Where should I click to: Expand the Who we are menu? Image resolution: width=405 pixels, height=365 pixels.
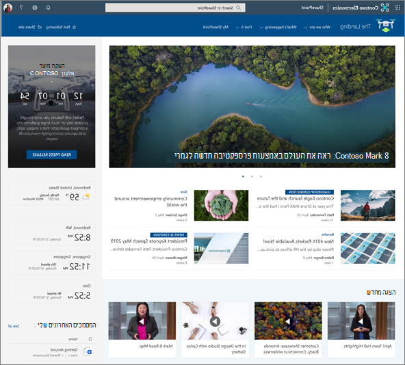[317, 27]
